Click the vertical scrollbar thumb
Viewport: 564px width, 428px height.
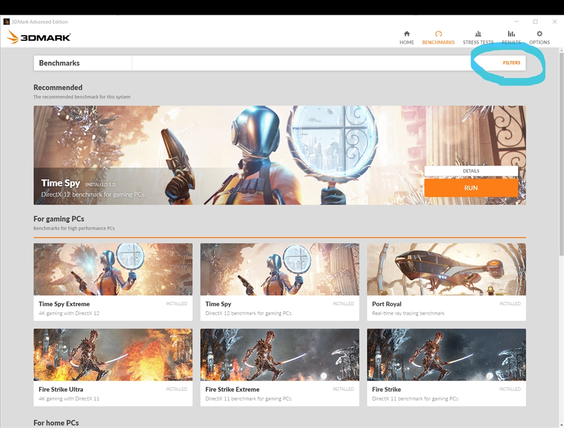(x=561, y=154)
